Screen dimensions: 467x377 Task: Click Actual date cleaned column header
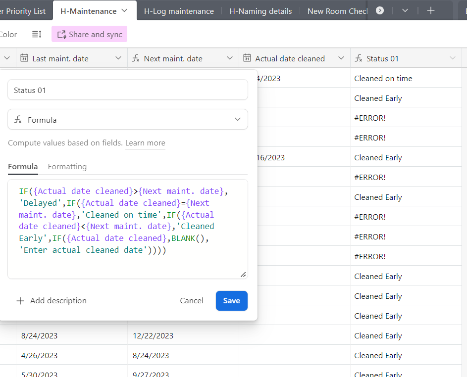click(295, 58)
